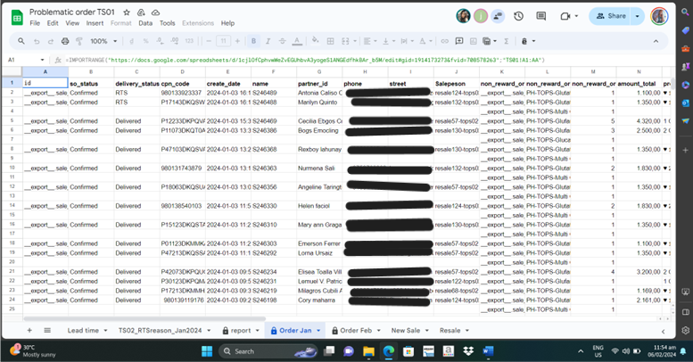Open the TS02_RTSreason_Jan2024 tab dropdown arrow
This screenshot has height=362, width=693.
pyautogui.click(x=209, y=331)
